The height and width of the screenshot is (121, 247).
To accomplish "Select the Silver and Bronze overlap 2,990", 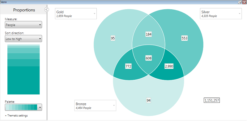I will pyautogui.click(x=169, y=67).
